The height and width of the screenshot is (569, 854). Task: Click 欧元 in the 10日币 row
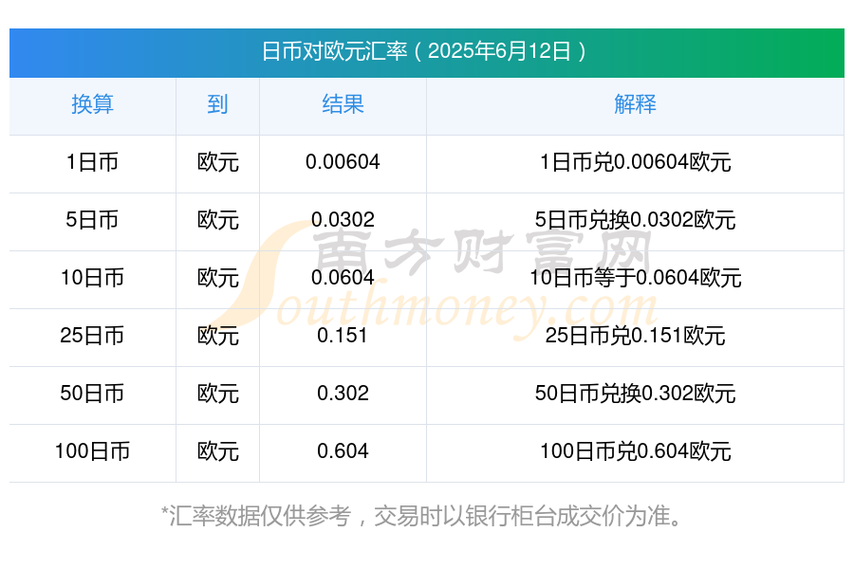[218, 278]
